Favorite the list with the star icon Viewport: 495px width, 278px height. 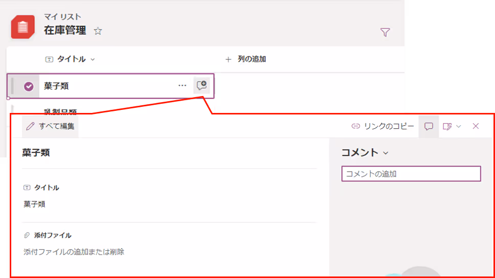pyautogui.click(x=98, y=31)
